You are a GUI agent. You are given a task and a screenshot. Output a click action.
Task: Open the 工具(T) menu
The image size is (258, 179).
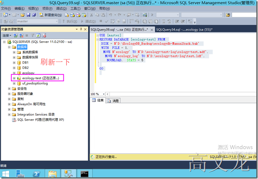[x=75, y=8]
